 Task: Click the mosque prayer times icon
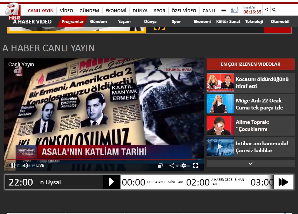(x=235, y=10)
